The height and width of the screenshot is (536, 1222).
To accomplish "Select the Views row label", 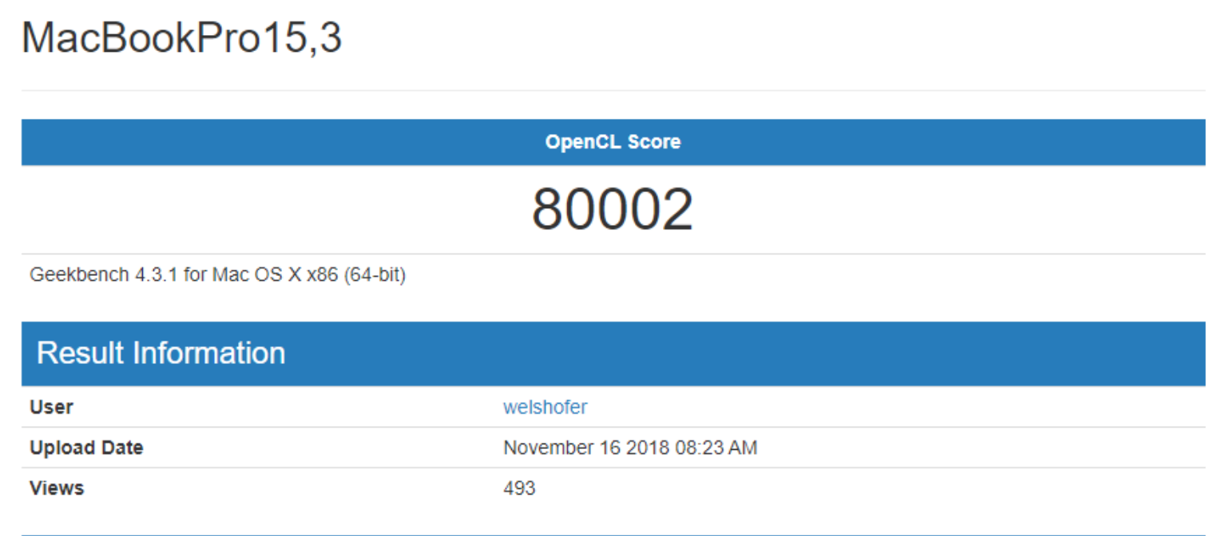I will [x=56, y=487].
